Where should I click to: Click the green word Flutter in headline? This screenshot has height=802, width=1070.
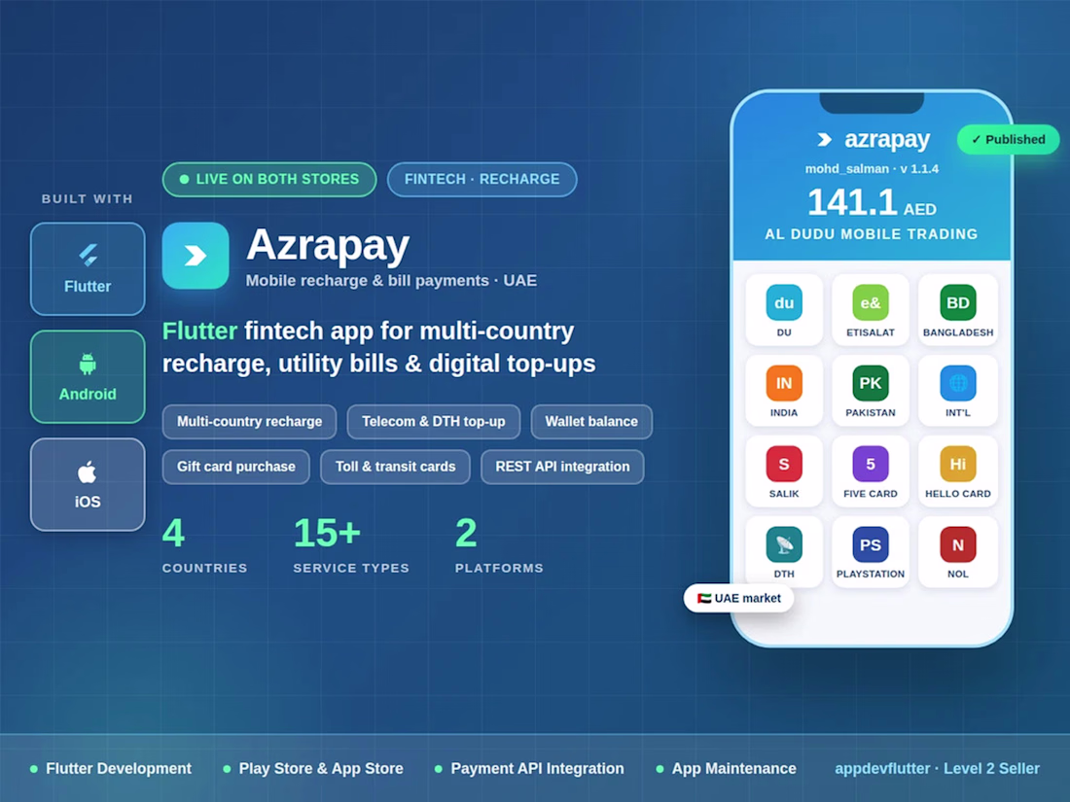pyautogui.click(x=199, y=331)
